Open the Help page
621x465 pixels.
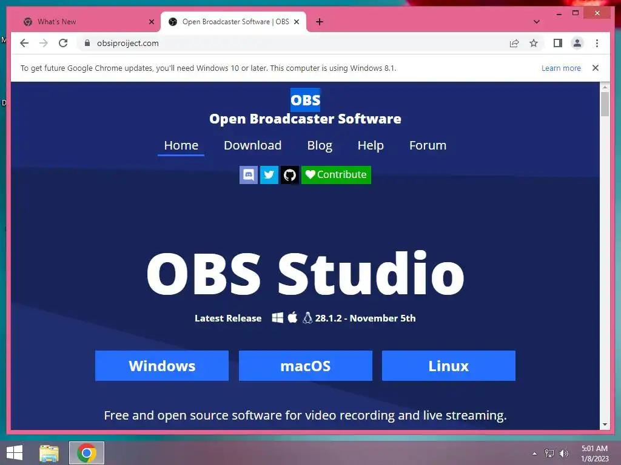pos(371,145)
